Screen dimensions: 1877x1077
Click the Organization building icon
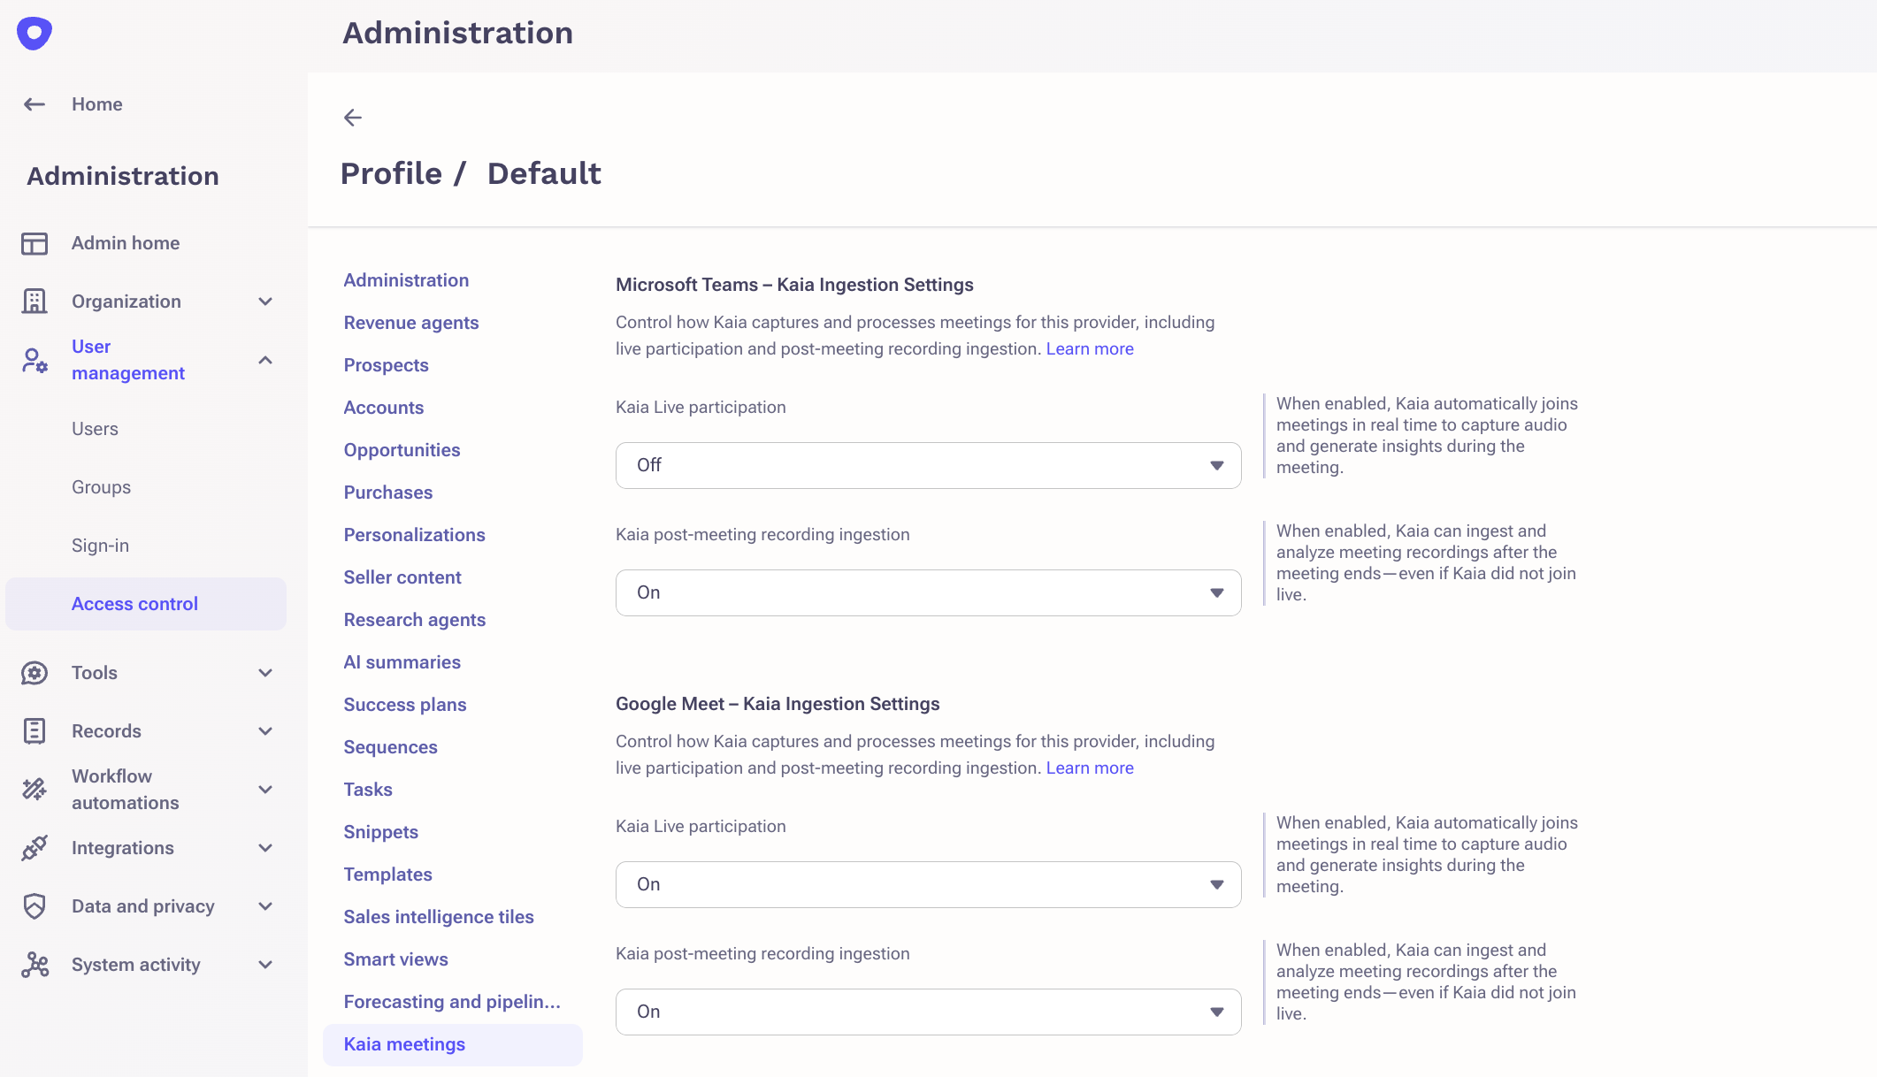click(34, 302)
